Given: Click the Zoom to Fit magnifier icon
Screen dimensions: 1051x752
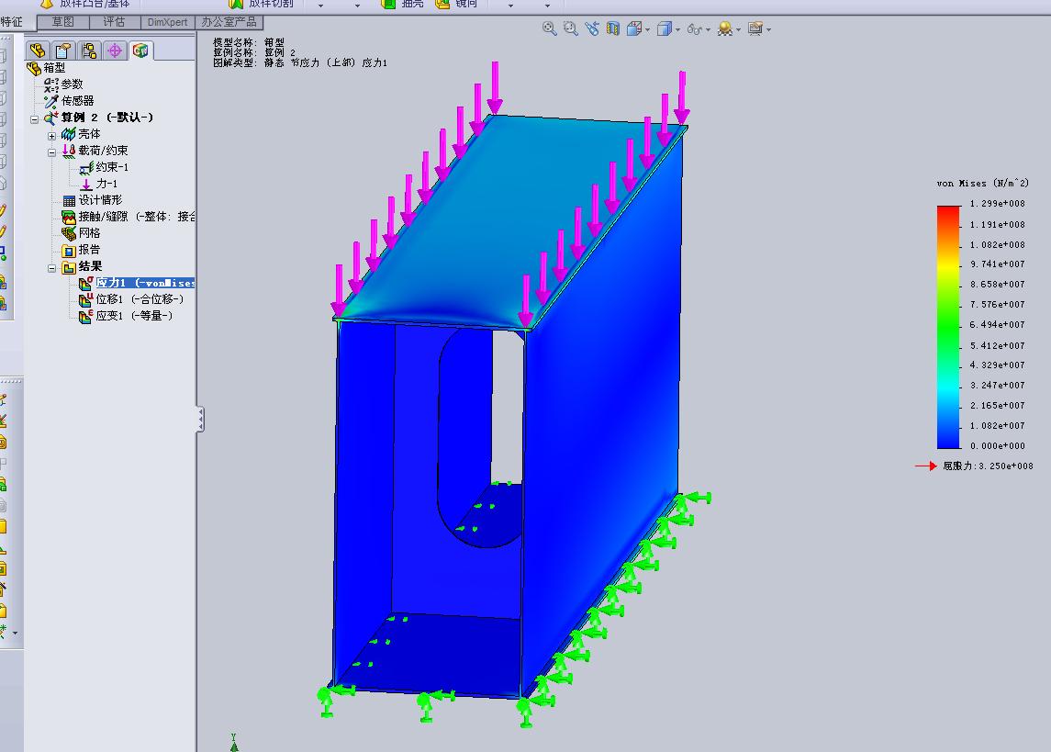Looking at the screenshot, I should pos(549,28).
